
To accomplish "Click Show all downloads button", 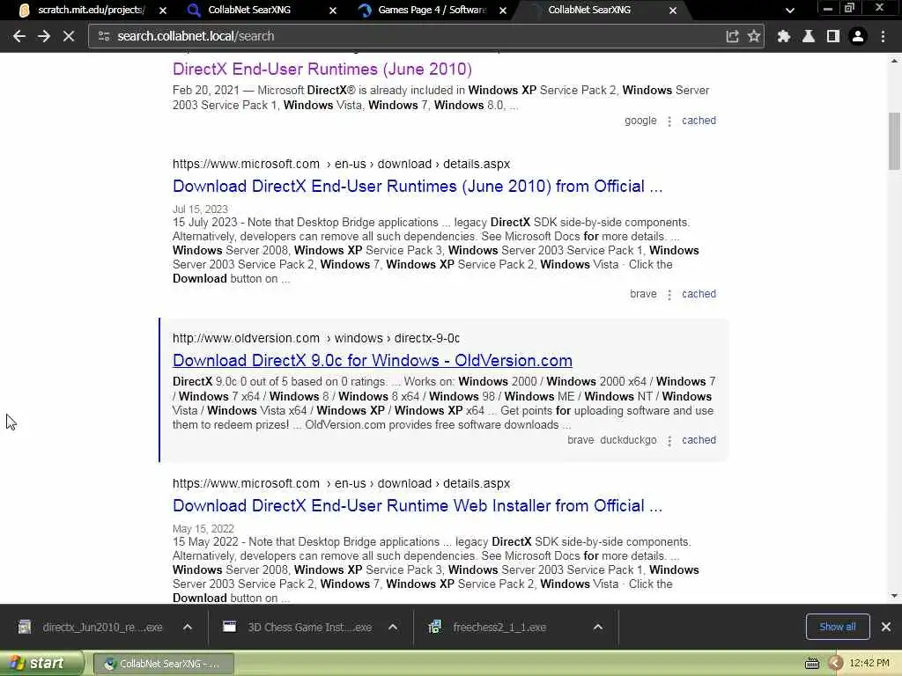I will pyautogui.click(x=838, y=627).
